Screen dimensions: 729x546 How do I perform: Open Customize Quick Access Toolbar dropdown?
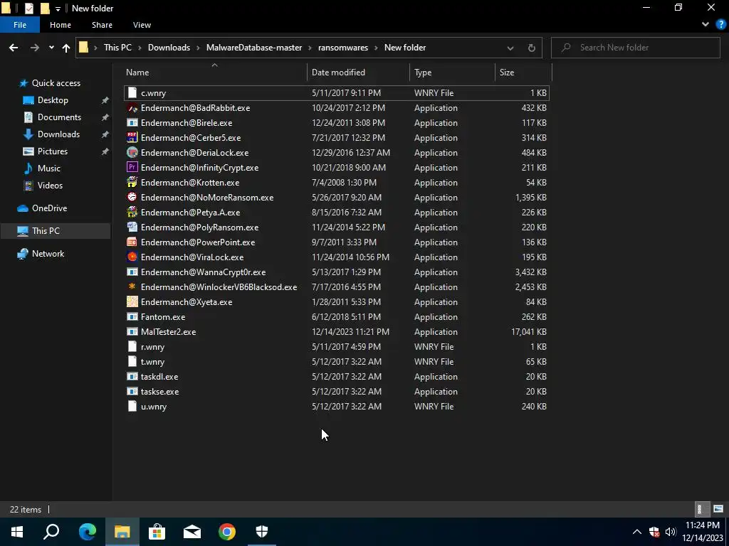tap(58, 9)
